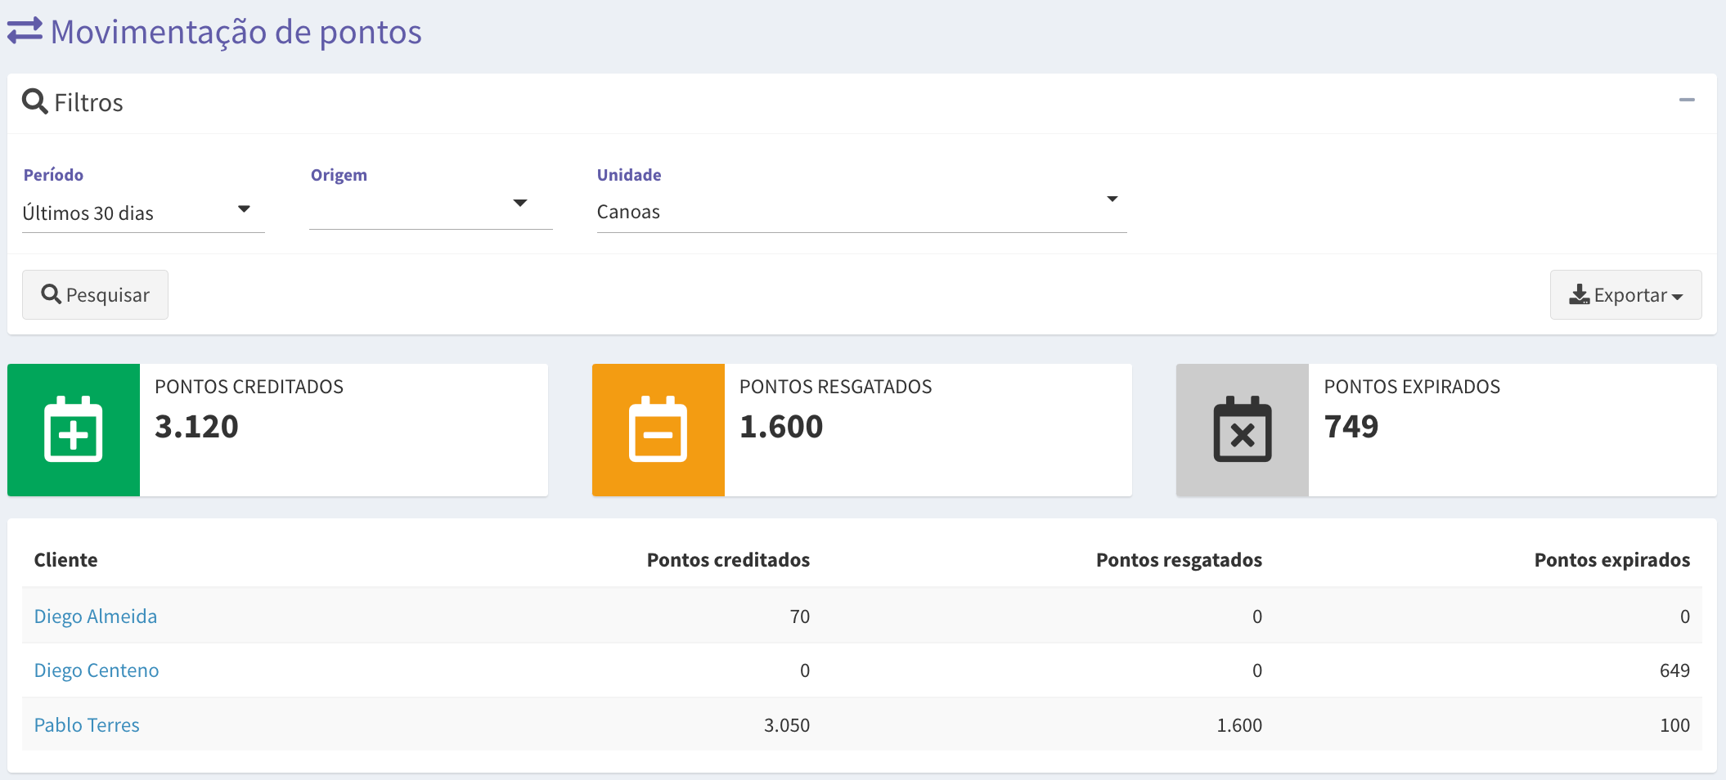The image size is (1726, 780).
Task: Click the 649 expired points of Diego Centeno
Action: click(1674, 670)
